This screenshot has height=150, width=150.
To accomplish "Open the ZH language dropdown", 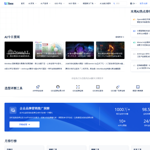I will (133, 3).
